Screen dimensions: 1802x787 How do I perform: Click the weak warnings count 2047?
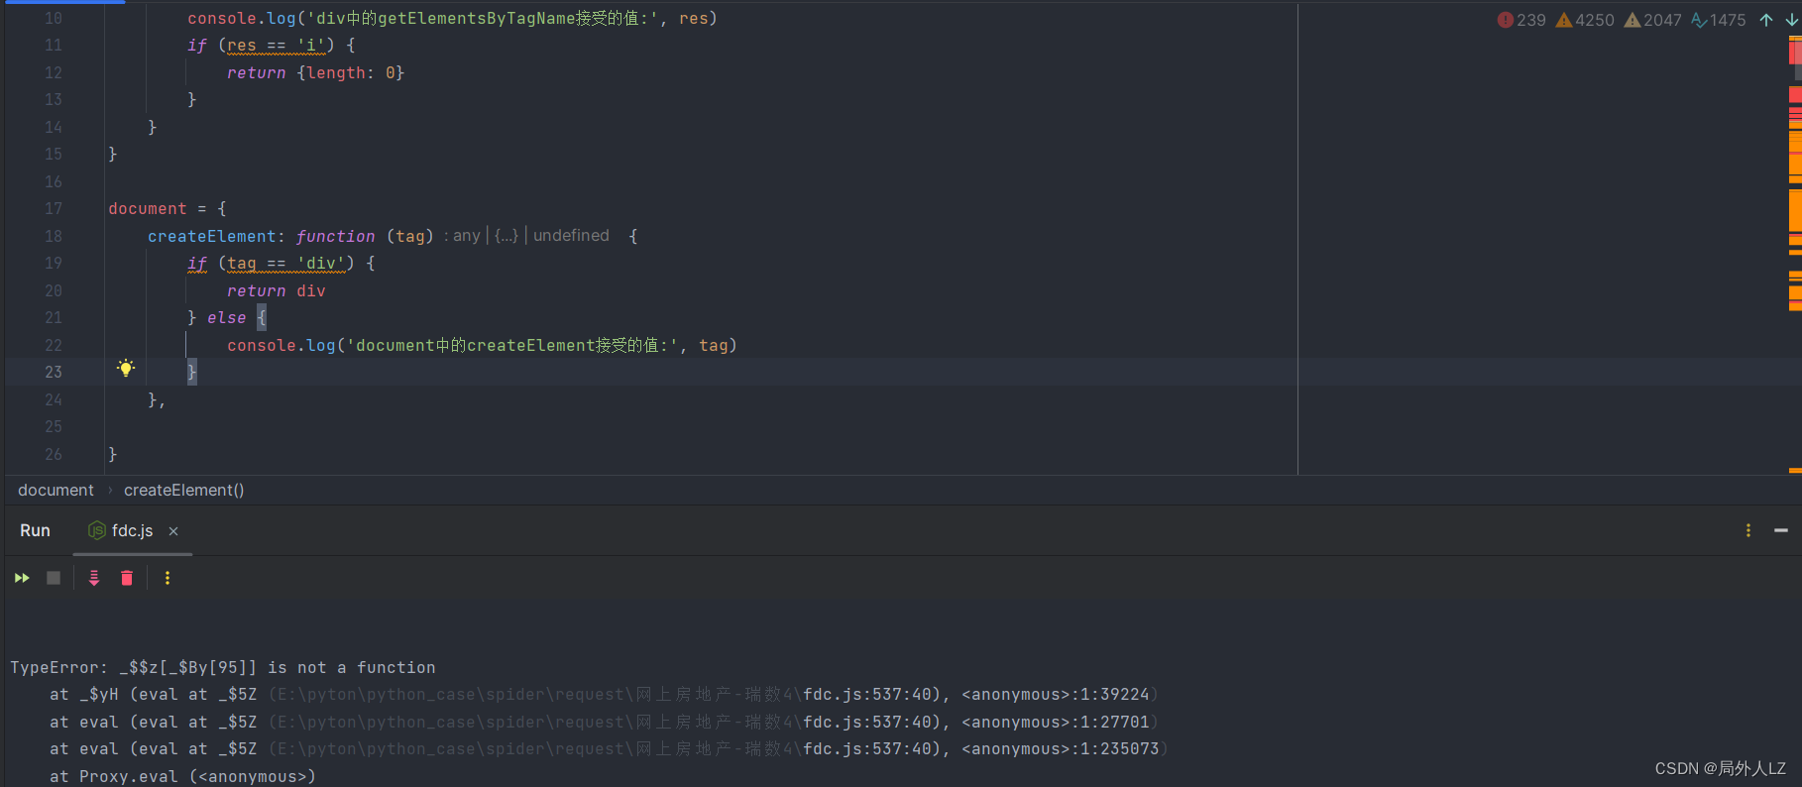click(1652, 20)
